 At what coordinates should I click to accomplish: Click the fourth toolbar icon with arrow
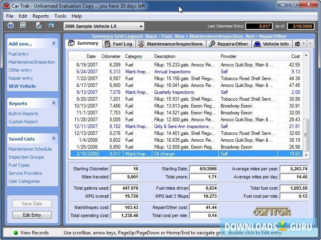point(51,25)
